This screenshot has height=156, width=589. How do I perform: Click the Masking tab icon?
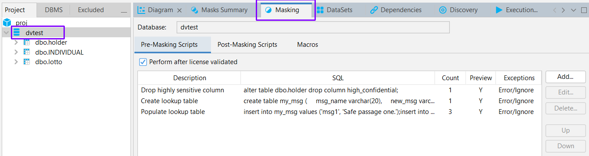click(268, 10)
